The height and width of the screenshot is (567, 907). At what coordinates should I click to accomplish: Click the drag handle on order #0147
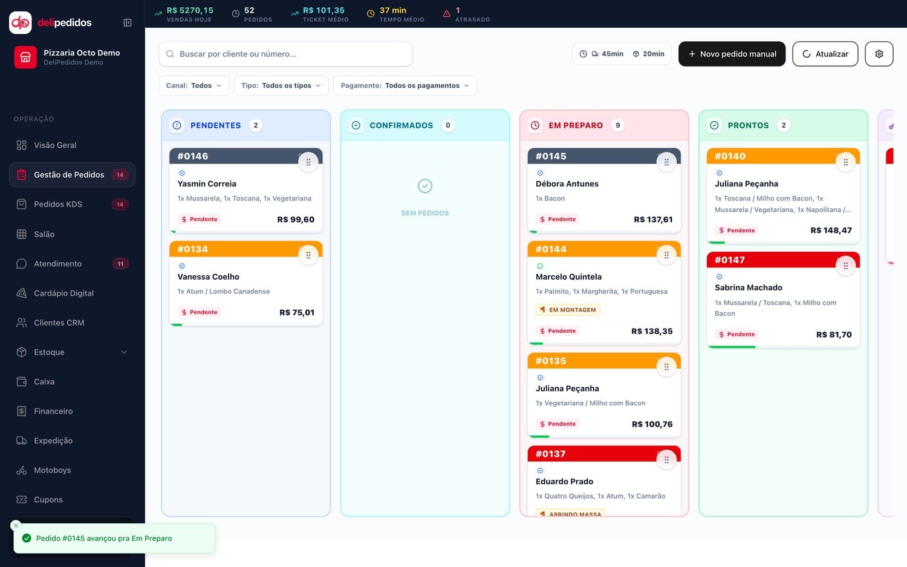pos(845,266)
